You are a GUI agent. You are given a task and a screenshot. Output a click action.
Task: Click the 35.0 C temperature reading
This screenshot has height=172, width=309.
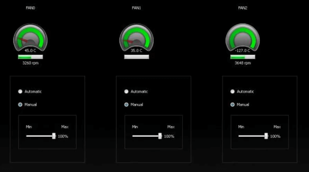click(136, 51)
